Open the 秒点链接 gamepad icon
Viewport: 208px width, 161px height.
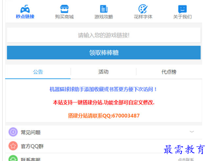click(x=25, y=9)
